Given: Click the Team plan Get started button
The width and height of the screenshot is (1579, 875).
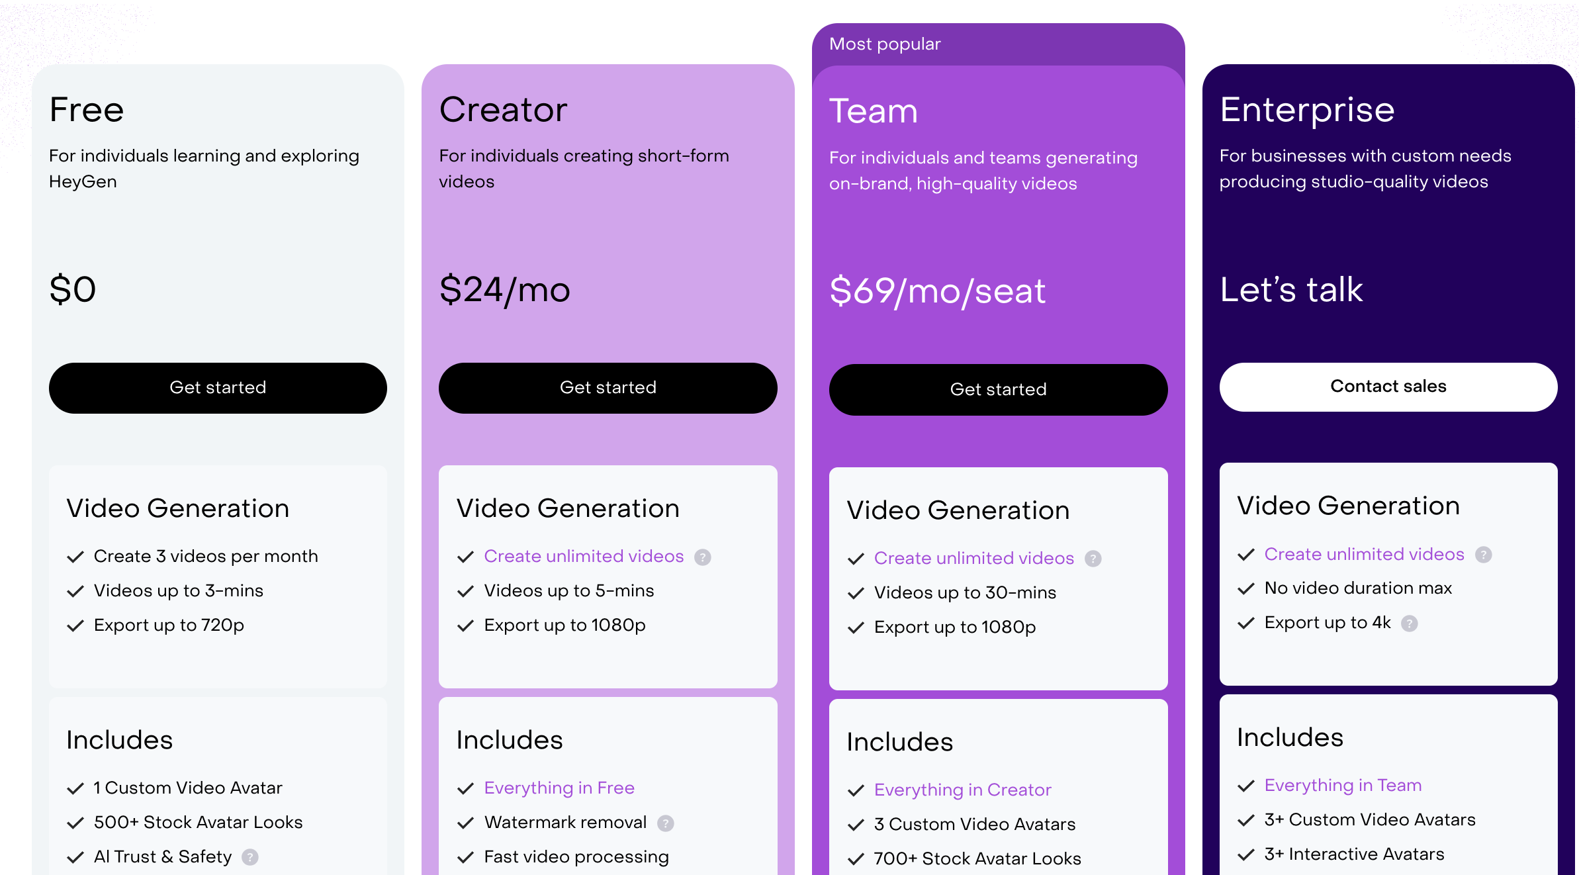Looking at the screenshot, I should pyautogui.click(x=999, y=389).
